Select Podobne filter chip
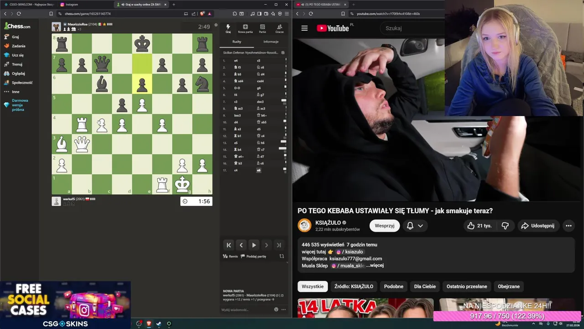Screen dimensions: 584x329 pos(394,287)
